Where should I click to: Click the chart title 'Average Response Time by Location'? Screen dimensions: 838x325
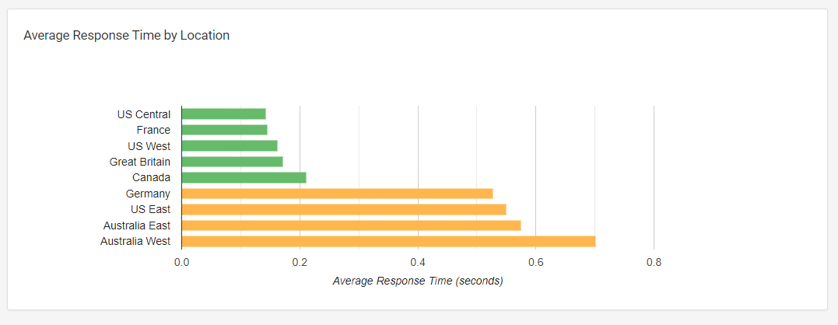click(127, 36)
